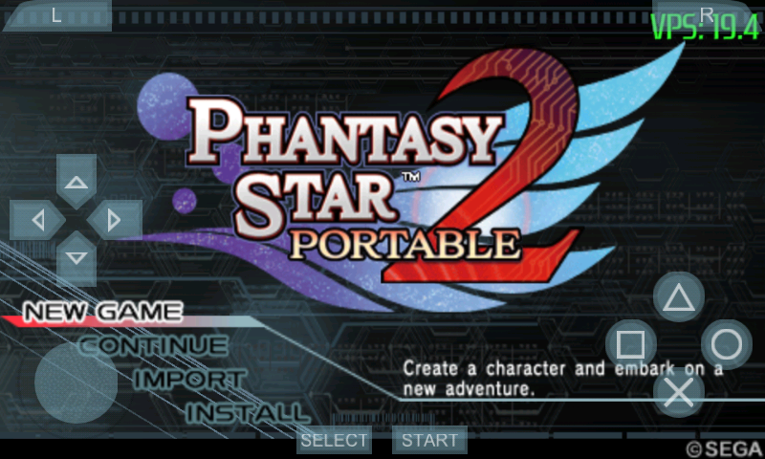Tap the triangle action button
Image resolution: width=765 pixels, height=459 pixels.
coord(679,297)
